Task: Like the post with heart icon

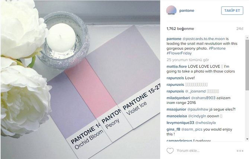Action: pos(170,151)
